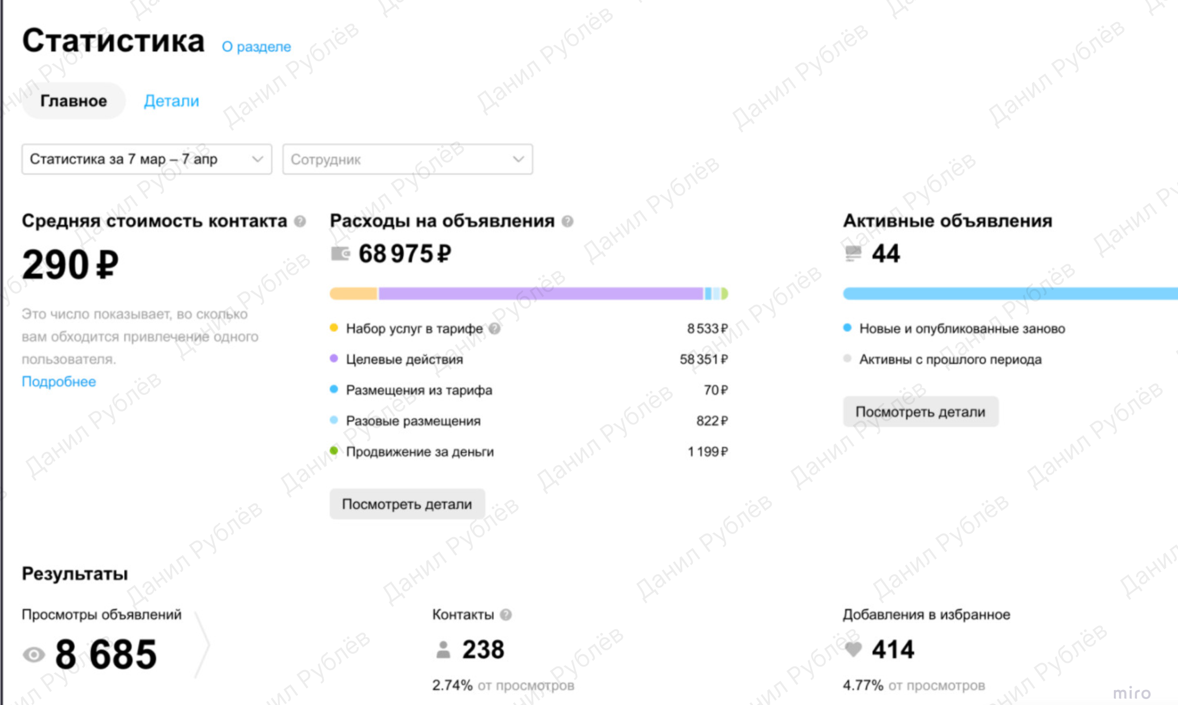Click the ads icon beside 44 active listings
The width and height of the screenshot is (1178, 705).
pyautogui.click(x=853, y=254)
